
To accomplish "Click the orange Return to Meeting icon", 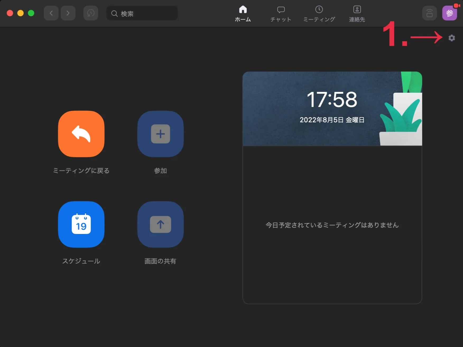I will click(x=81, y=134).
